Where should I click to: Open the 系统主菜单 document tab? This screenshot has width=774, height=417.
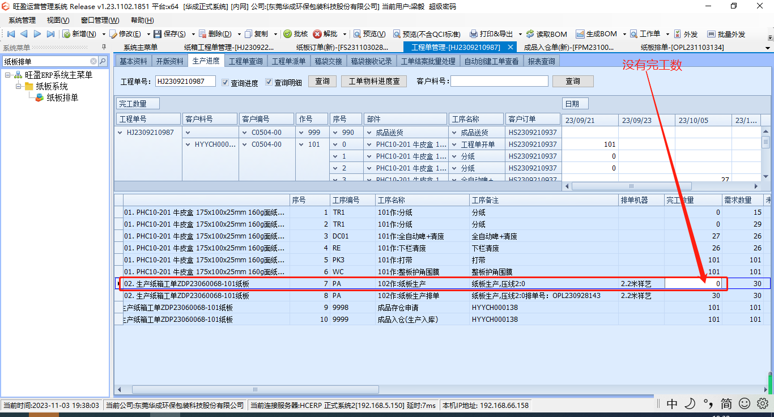(141, 48)
